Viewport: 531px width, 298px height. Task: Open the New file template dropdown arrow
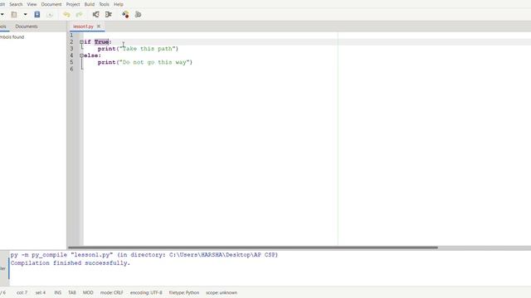2,15
